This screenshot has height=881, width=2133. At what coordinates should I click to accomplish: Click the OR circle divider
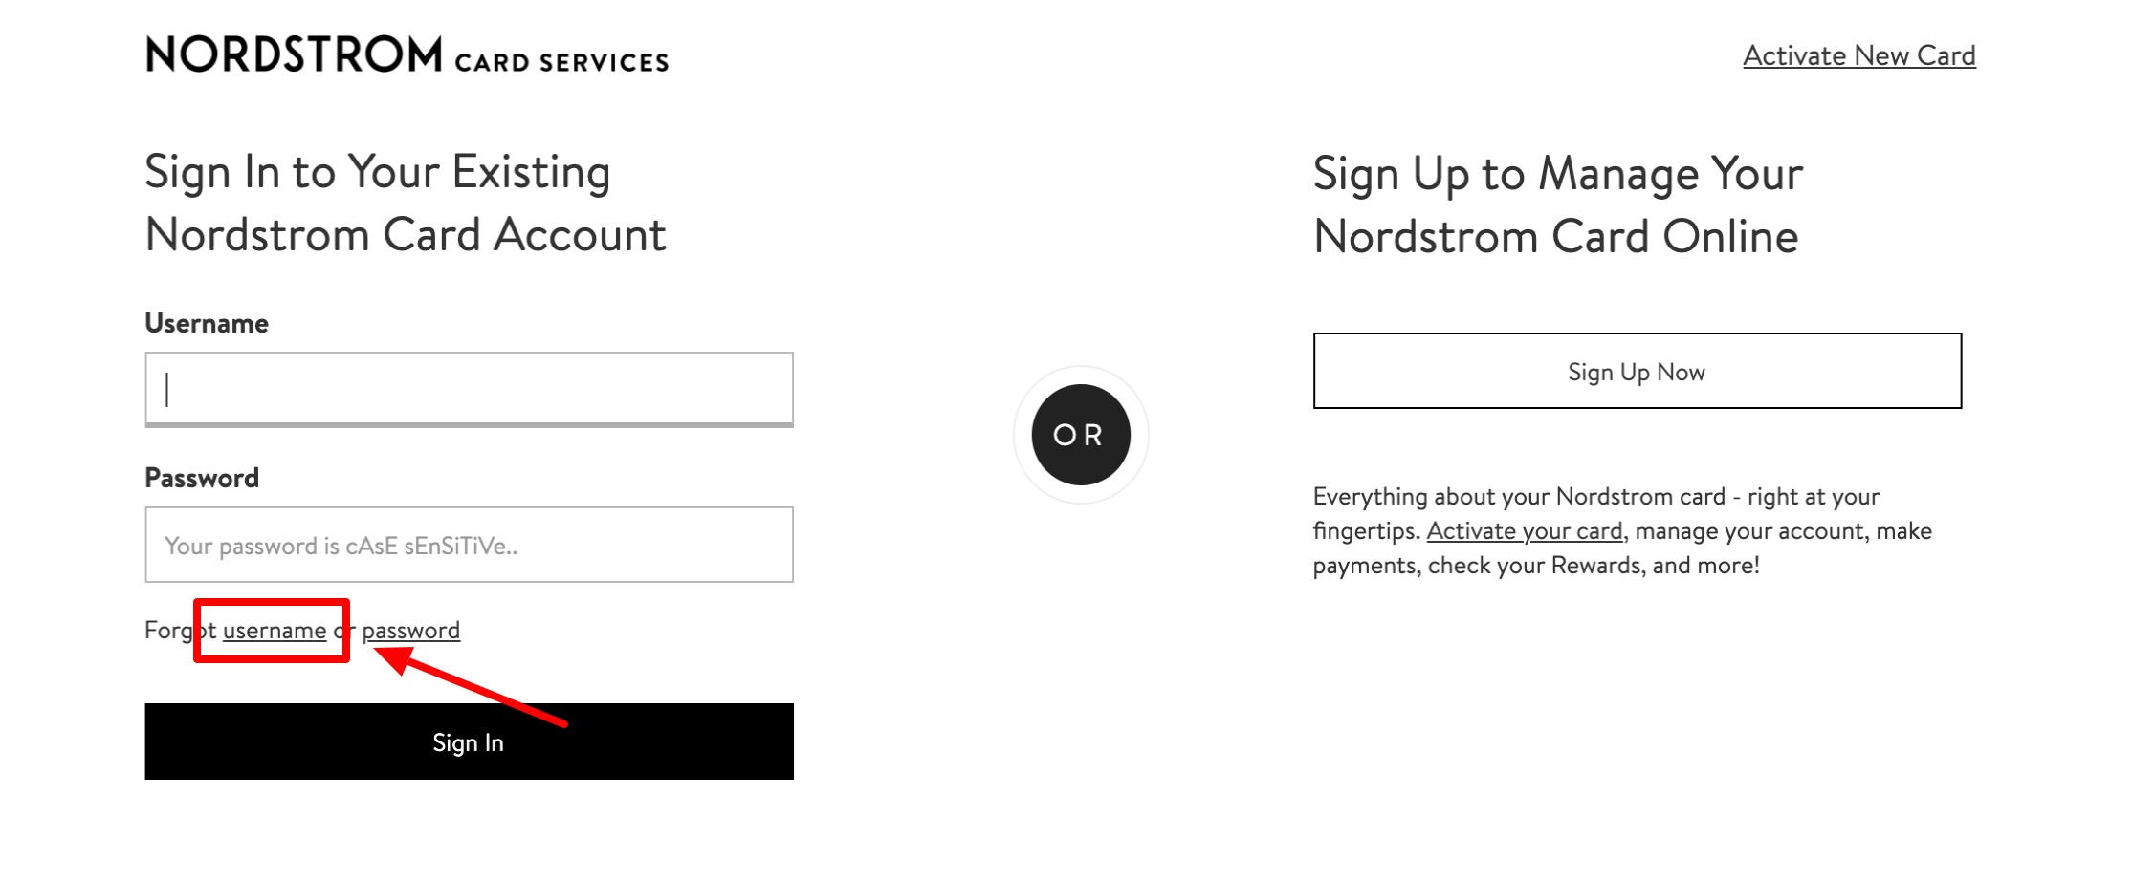click(1081, 435)
